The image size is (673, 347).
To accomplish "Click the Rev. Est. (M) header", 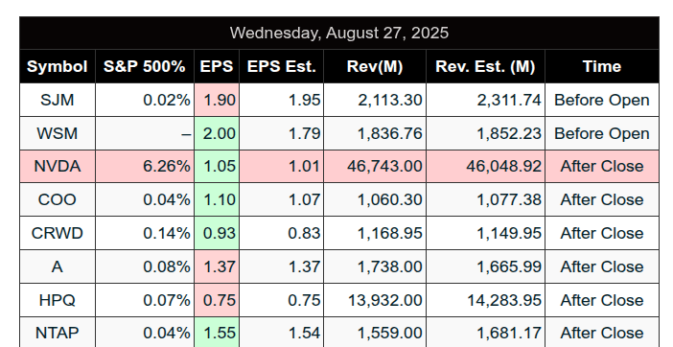I will [485, 66].
